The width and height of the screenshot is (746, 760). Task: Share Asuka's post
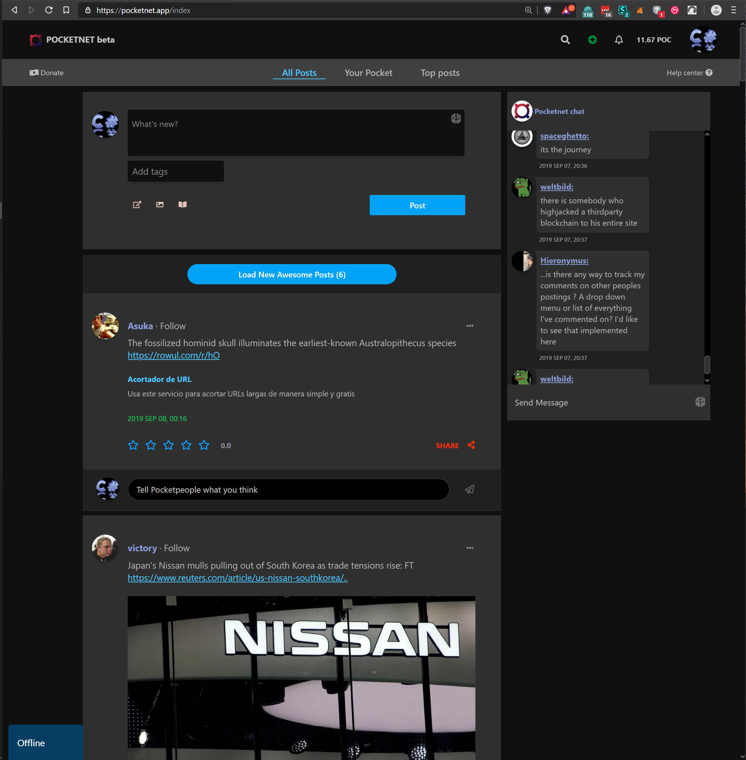click(x=455, y=445)
